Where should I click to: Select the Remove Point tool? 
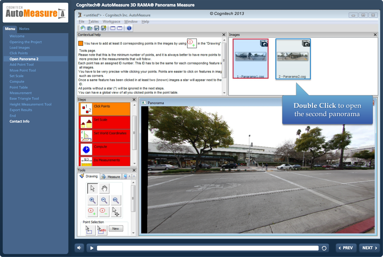click(104, 212)
